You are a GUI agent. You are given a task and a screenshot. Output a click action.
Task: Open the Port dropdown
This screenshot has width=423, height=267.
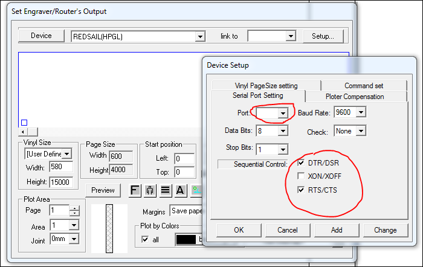pos(283,114)
